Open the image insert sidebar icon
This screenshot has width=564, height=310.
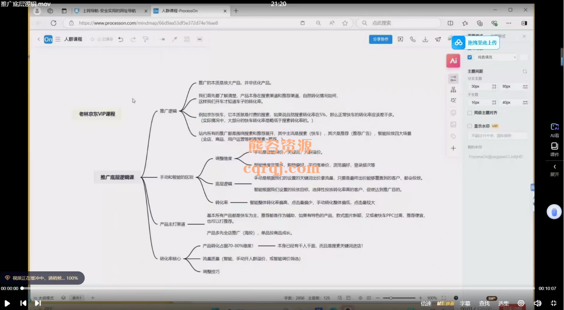pyautogui.click(x=453, y=124)
